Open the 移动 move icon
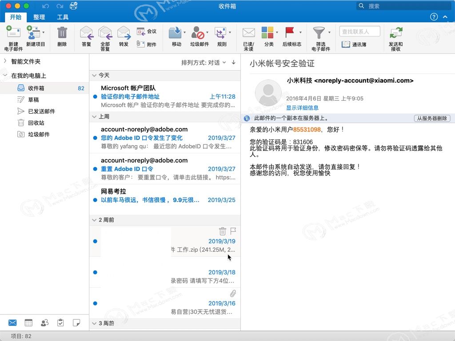This screenshot has height=341, width=455. point(175,33)
